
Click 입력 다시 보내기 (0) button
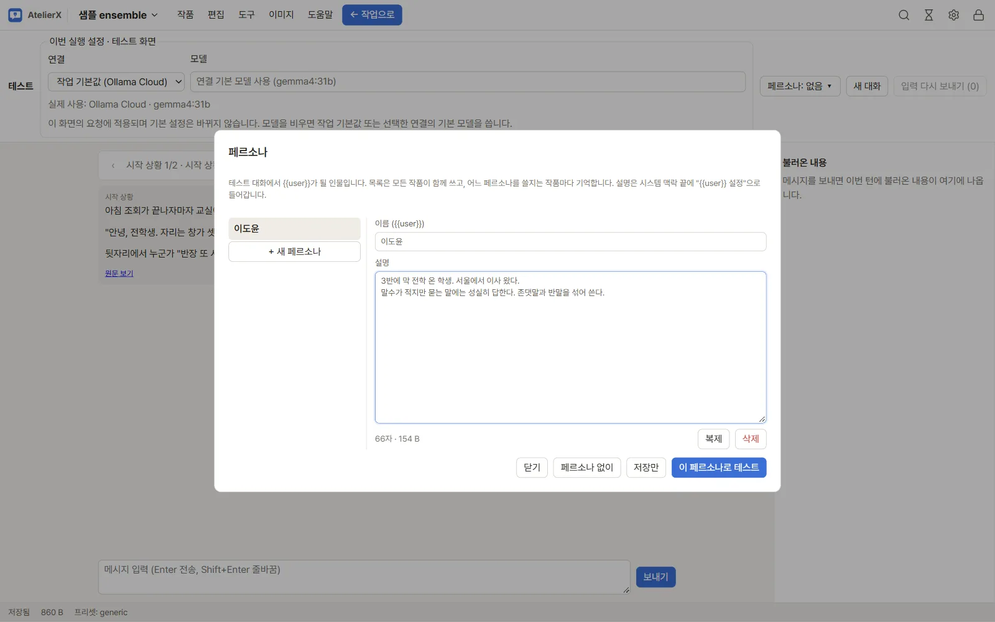coord(940,86)
